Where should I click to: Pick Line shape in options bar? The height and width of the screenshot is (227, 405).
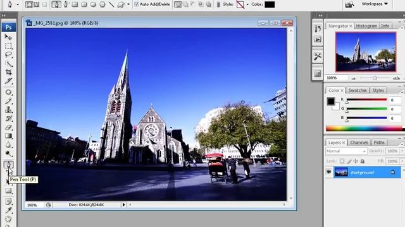point(111,4)
